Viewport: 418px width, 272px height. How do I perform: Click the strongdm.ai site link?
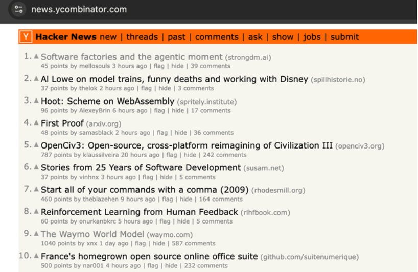pos(248,57)
